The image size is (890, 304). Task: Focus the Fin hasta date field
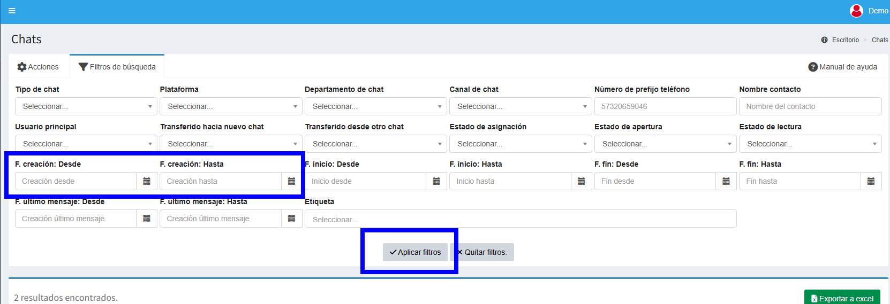pyautogui.click(x=800, y=181)
